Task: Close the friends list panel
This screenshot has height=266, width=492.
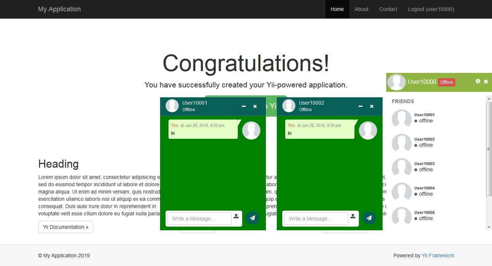Action: [486, 82]
